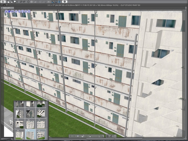Click the layout preset launcher icon

[99, 136]
